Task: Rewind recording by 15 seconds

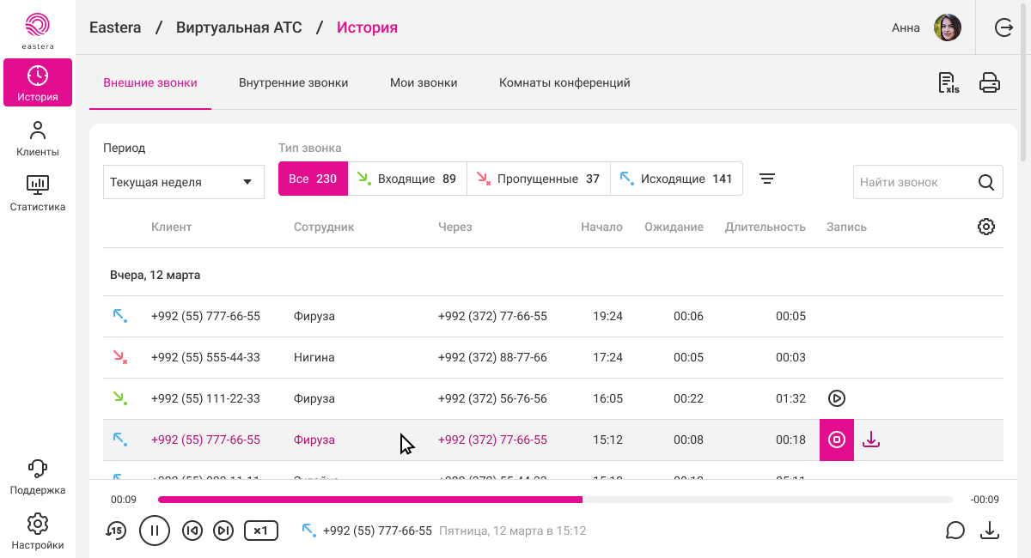Action: [116, 531]
